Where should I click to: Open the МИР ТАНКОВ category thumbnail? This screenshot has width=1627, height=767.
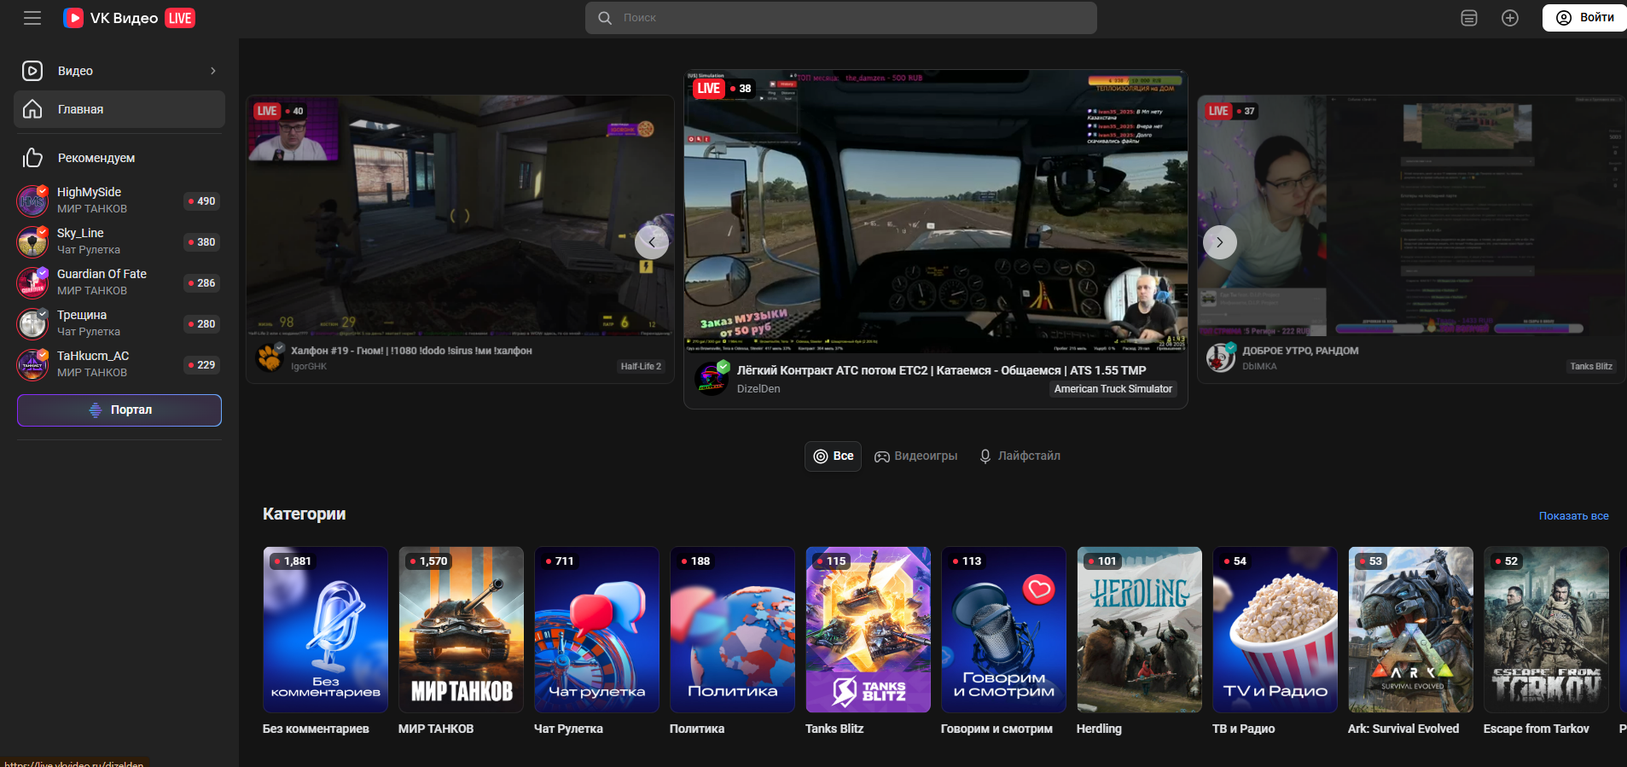[461, 630]
